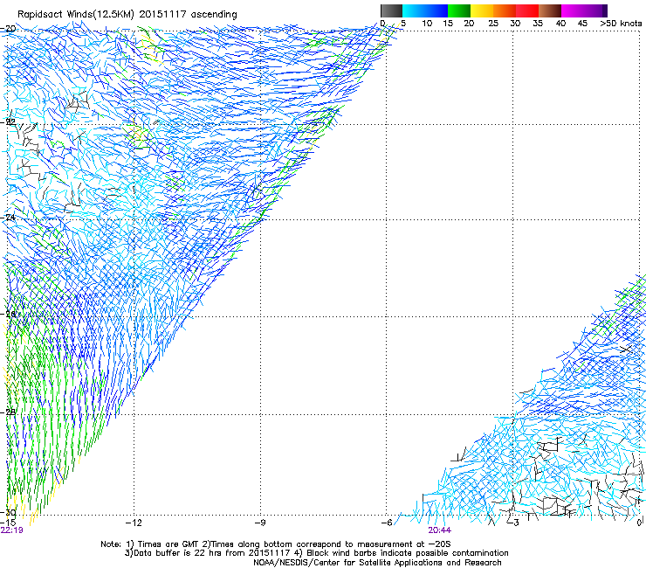Click the brown 35-40 knots legend swatch

(550, 10)
